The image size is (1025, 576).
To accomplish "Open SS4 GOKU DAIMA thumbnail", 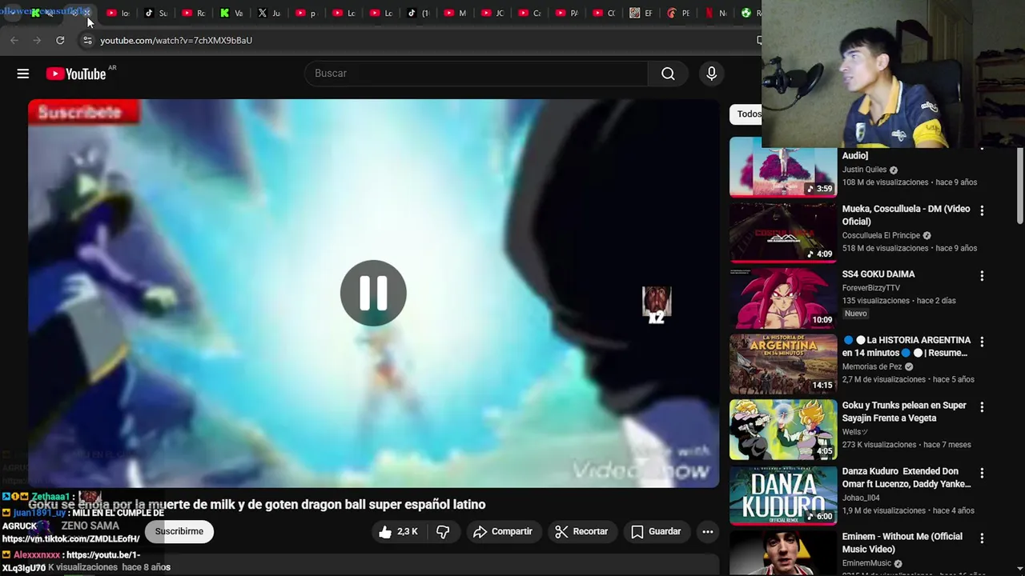I will pos(782,298).
